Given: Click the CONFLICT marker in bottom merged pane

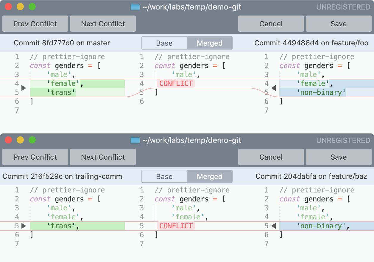Looking at the screenshot, I should (x=176, y=226).
